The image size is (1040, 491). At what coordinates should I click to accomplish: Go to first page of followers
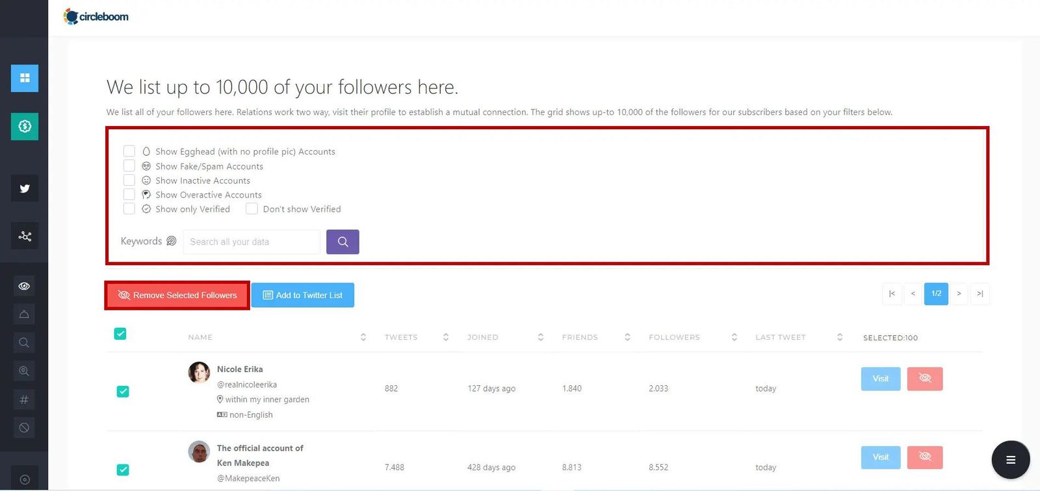pos(892,294)
